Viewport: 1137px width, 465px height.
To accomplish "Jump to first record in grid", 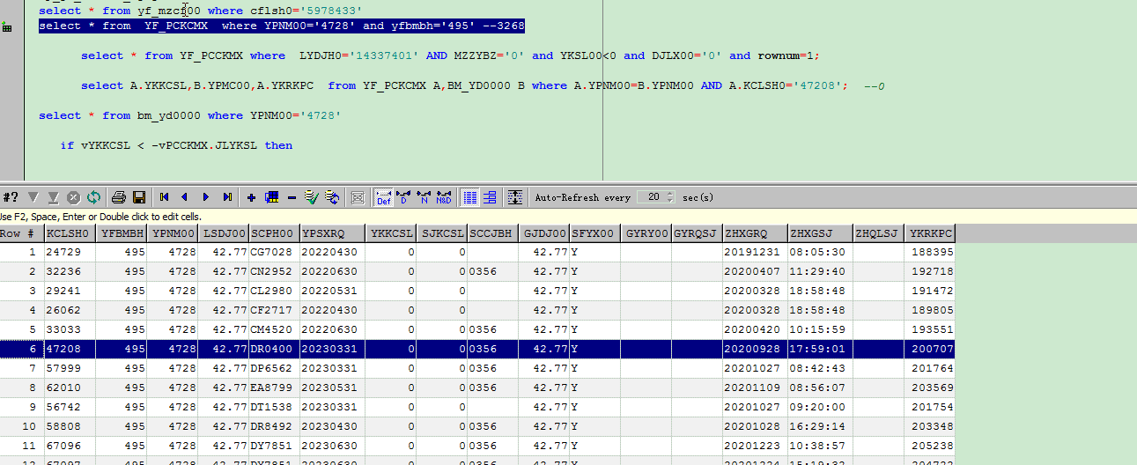I will pyautogui.click(x=164, y=197).
